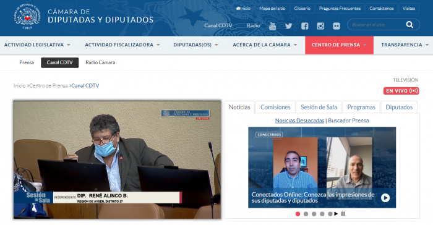This screenshot has width=433, height=225.
Task: Select the first red carousel dot
Action: click(x=298, y=214)
